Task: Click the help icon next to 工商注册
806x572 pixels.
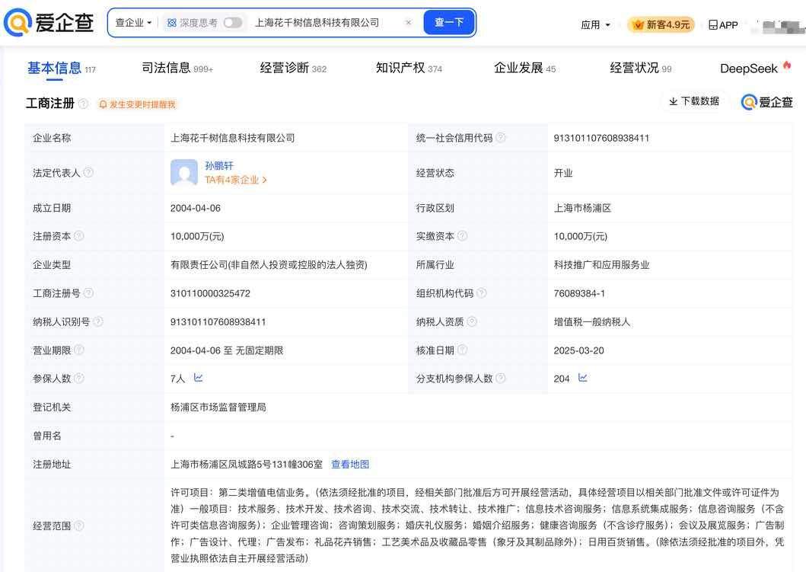Action: [83, 104]
